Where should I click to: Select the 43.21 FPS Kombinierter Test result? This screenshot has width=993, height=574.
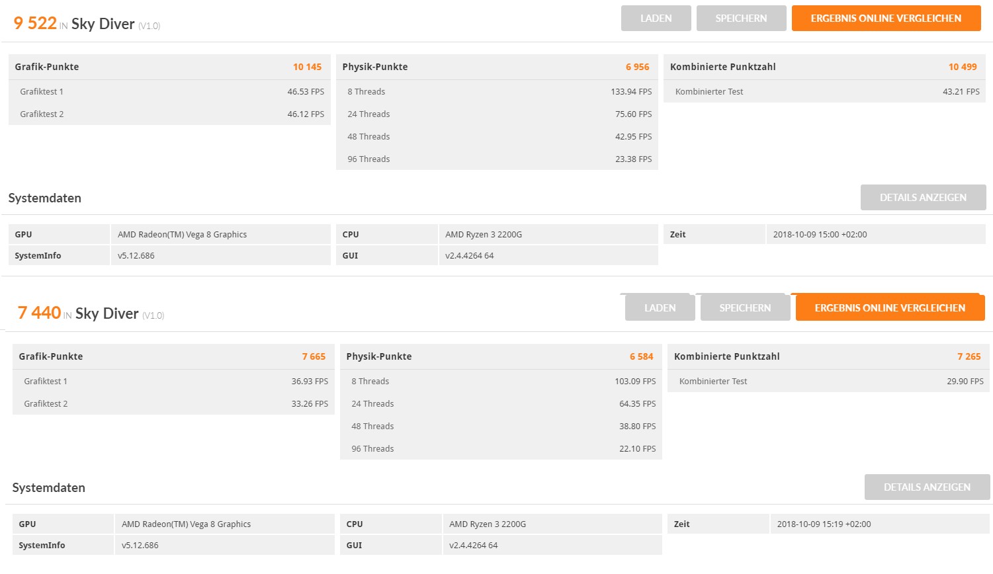point(961,92)
